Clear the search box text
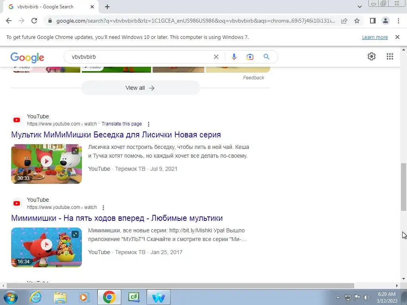Image resolution: width=407 pixels, height=305 pixels. 216,57
